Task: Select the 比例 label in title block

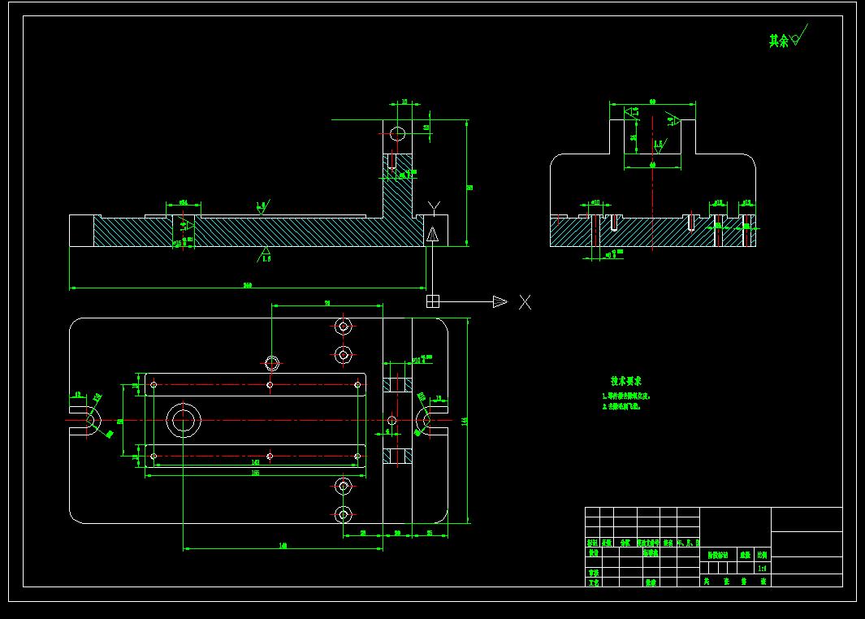Action: click(763, 555)
